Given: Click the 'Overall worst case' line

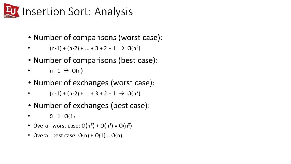Looking at the screenshot, I should 82,126.
